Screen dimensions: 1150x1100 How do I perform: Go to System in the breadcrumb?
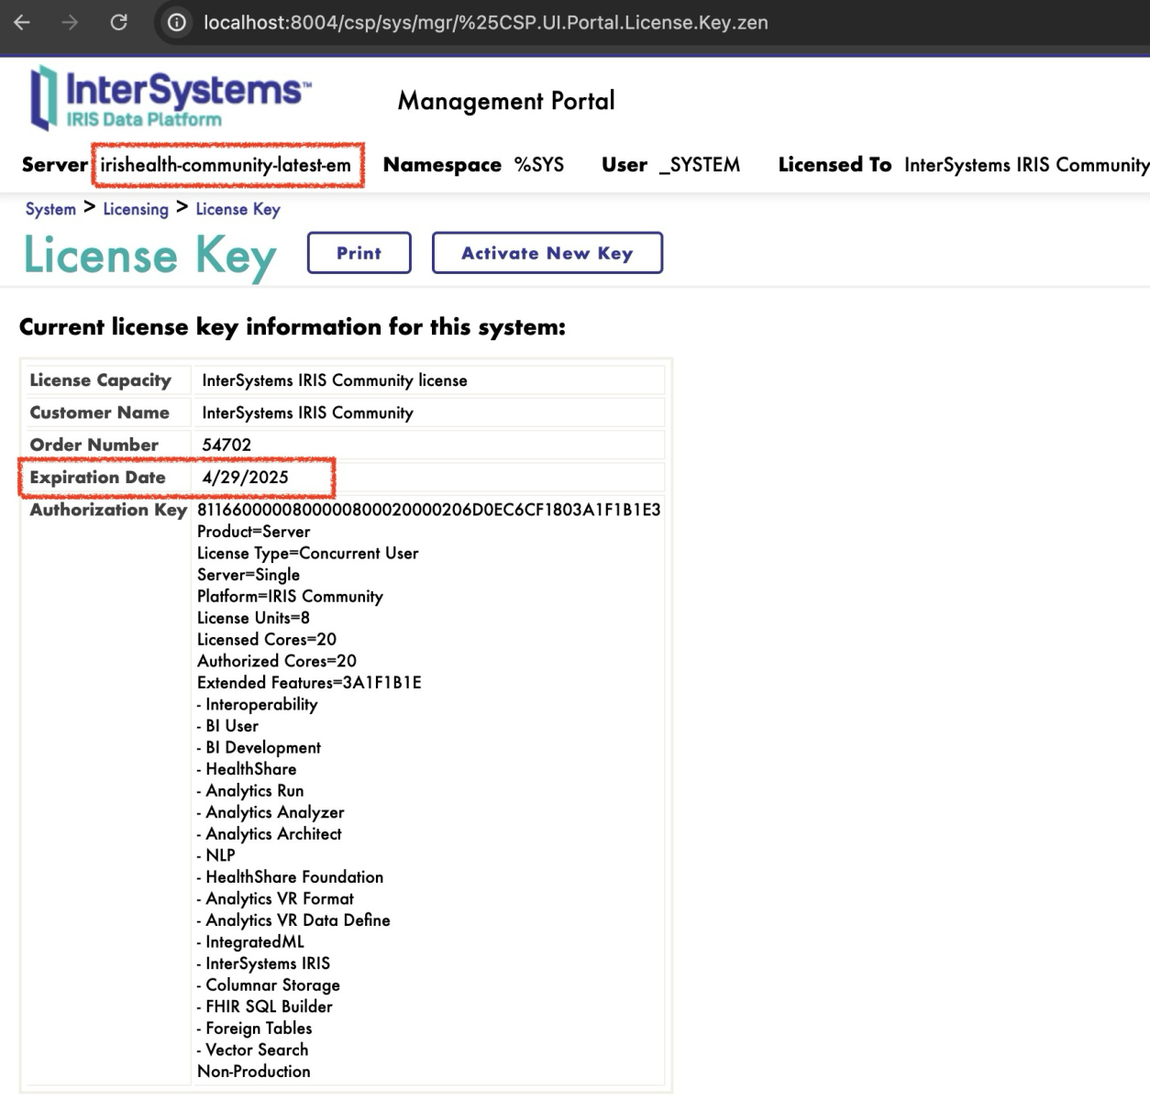[x=50, y=209]
